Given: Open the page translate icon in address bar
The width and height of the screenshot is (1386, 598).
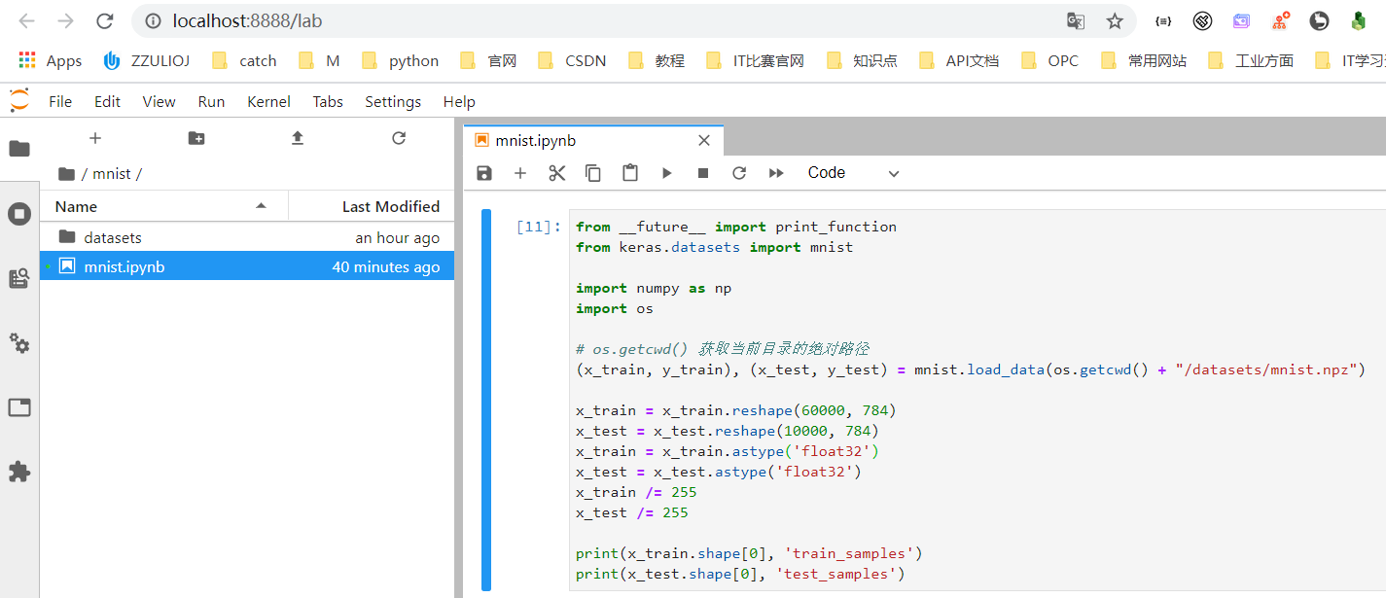Looking at the screenshot, I should pyautogui.click(x=1075, y=20).
